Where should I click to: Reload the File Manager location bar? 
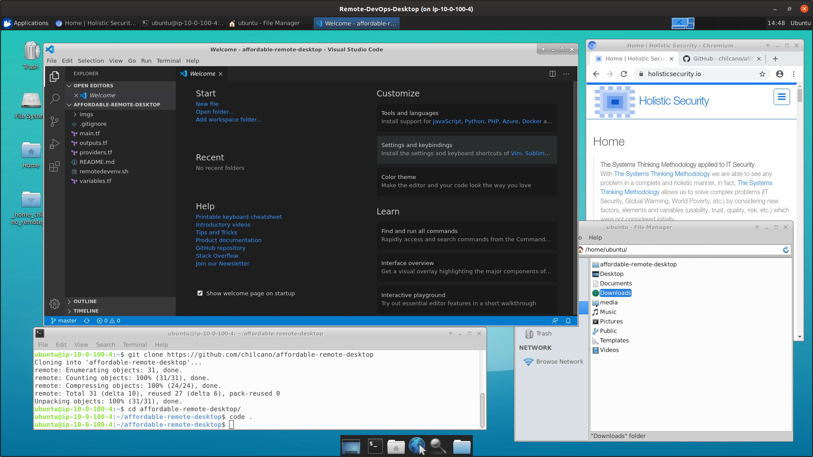[786, 250]
